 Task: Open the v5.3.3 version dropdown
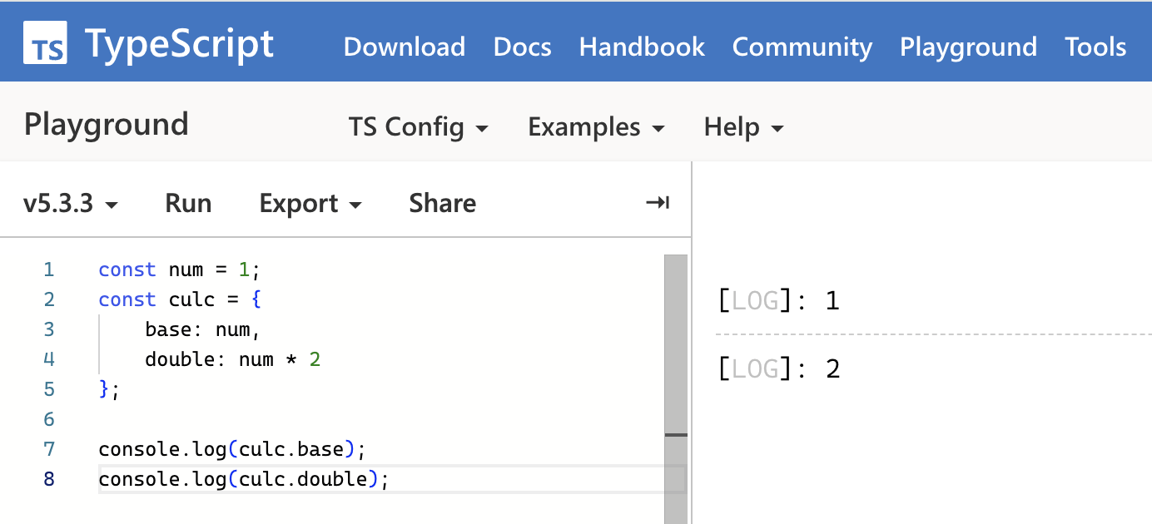71,203
